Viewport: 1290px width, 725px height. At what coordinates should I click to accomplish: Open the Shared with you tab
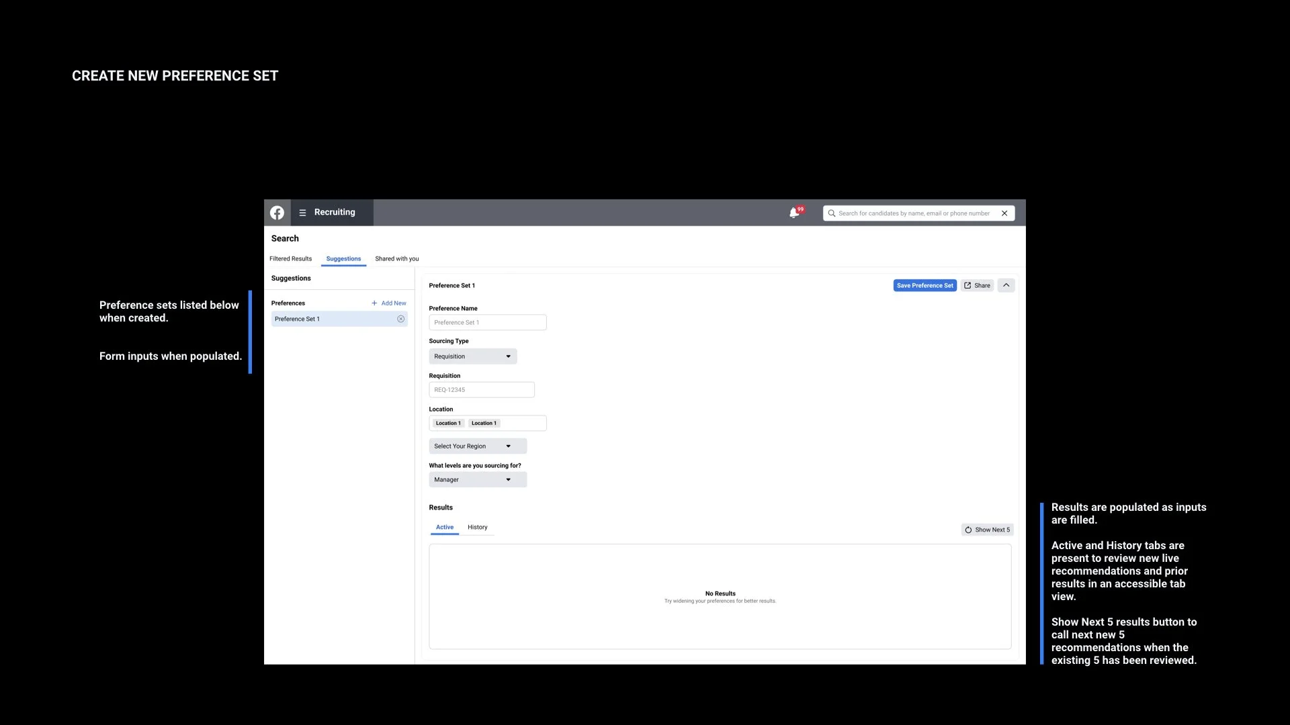point(396,259)
